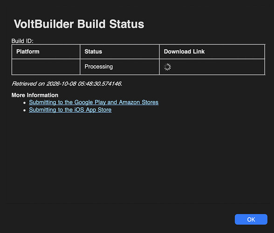This screenshot has width=274, height=233.
Task: Click the Build ID label
Action: pos(22,41)
